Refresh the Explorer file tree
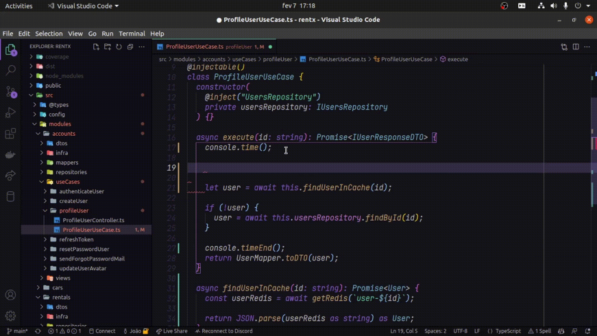This screenshot has height=336, width=597. (119, 47)
